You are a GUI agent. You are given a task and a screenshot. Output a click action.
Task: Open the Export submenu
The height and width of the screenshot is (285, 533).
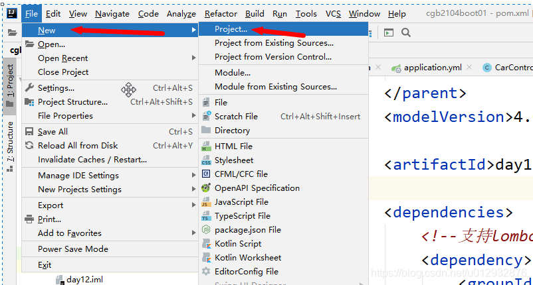pyautogui.click(x=51, y=205)
